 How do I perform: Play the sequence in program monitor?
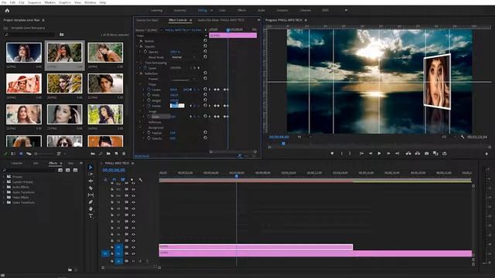379,154
